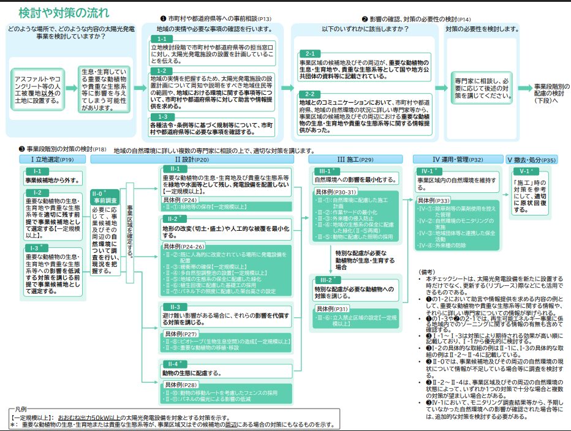Click the I-1 label in 立地選定 column
This screenshot has width=571, height=431.
pyautogui.click(x=37, y=171)
